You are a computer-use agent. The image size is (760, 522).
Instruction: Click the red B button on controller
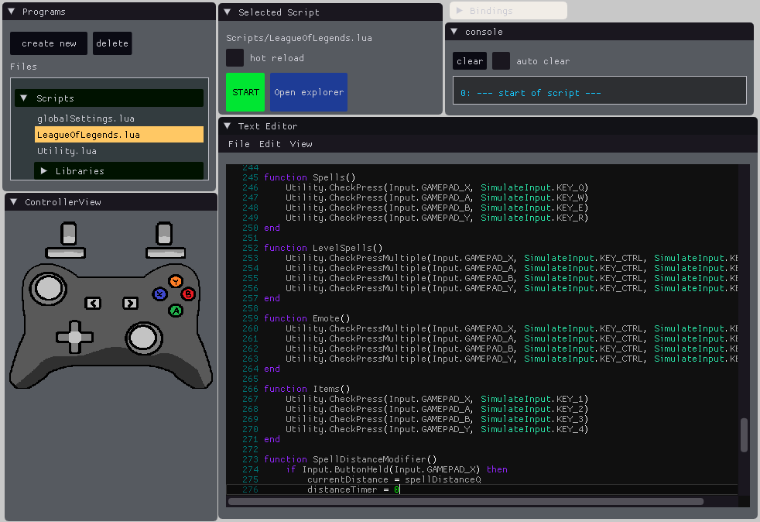[188, 294]
